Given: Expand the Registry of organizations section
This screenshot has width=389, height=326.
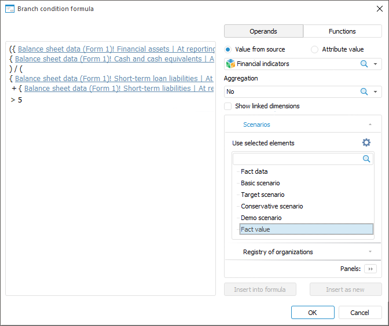Looking at the screenshot, I should [x=369, y=252].
